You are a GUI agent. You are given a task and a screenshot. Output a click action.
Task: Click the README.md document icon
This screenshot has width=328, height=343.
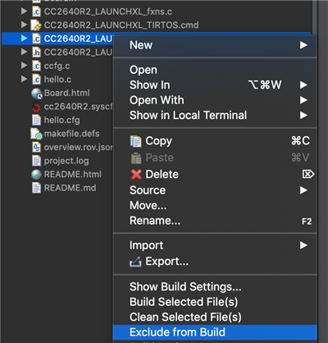coord(36,188)
